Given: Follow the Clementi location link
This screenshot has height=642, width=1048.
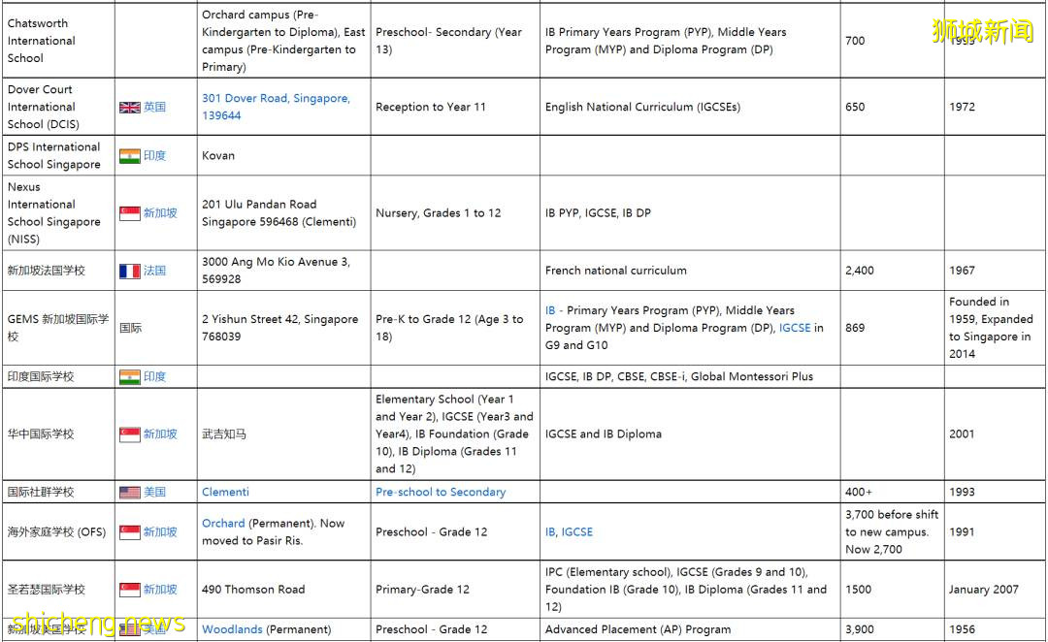Looking at the screenshot, I should 225,493.
